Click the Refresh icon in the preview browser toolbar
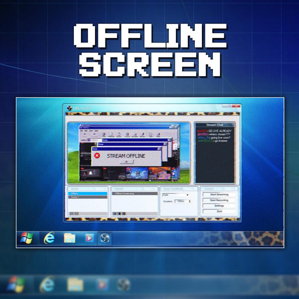Viewport: 299px width, 299px height. click(x=111, y=134)
